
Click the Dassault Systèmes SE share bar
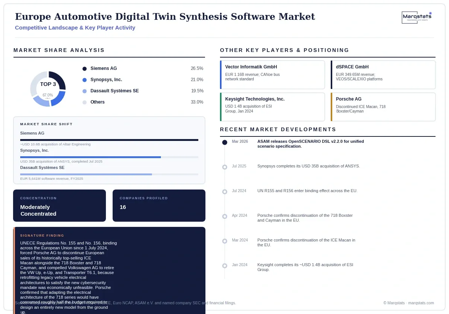109,175
